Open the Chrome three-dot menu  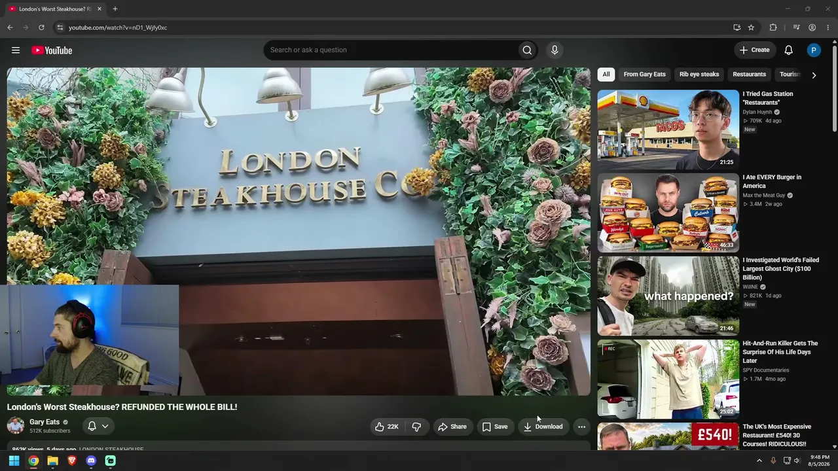828,27
